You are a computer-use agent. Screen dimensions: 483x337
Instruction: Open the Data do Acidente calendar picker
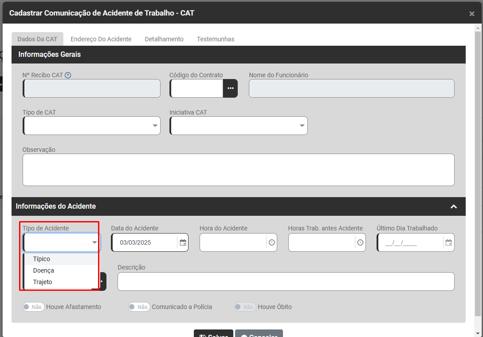(183, 243)
